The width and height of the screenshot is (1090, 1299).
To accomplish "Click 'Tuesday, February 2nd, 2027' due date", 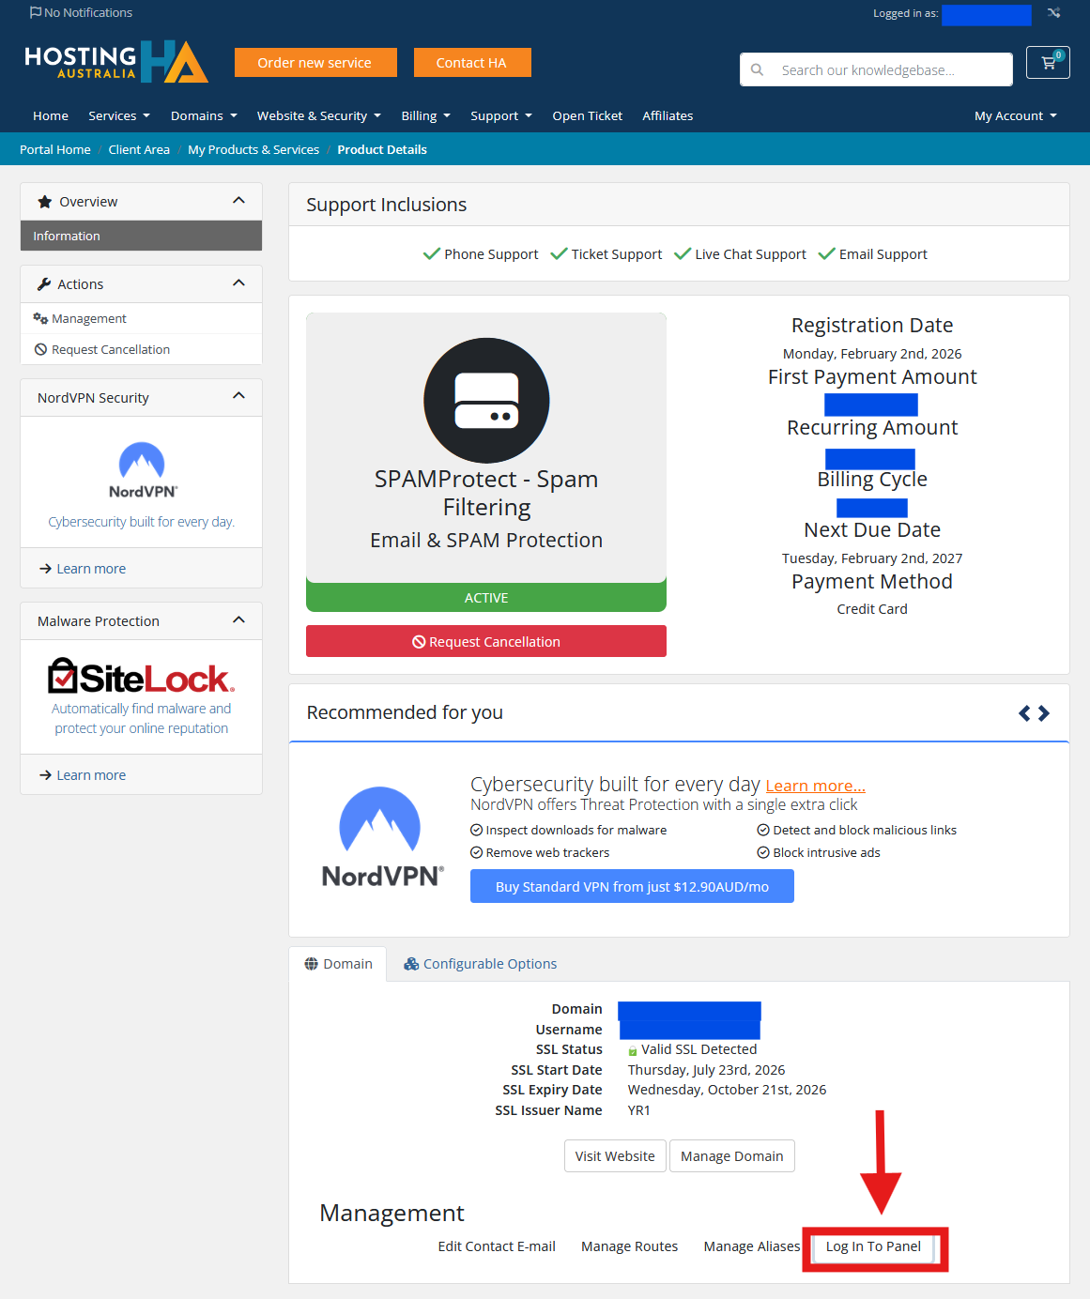I will [x=872, y=558].
